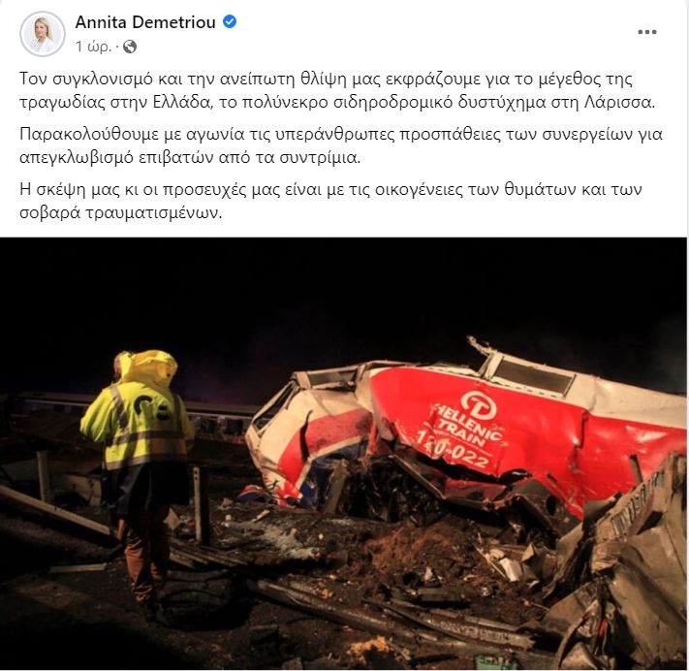
Task: Open Annita Demetriou's profile picture
Action: pyautogui.click(x=43, y=34)
